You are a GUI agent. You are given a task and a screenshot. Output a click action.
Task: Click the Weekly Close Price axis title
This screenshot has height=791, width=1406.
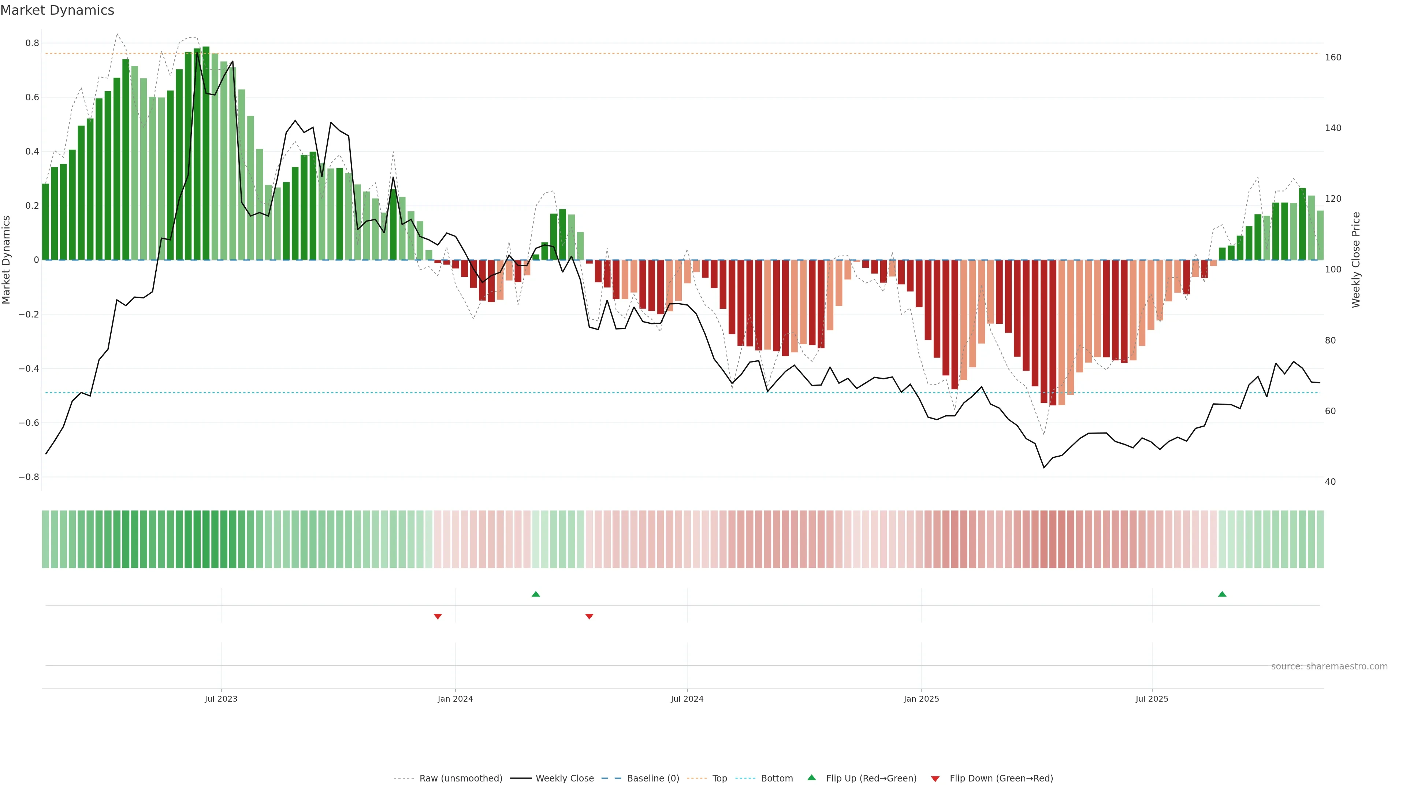click(1356, 260)
